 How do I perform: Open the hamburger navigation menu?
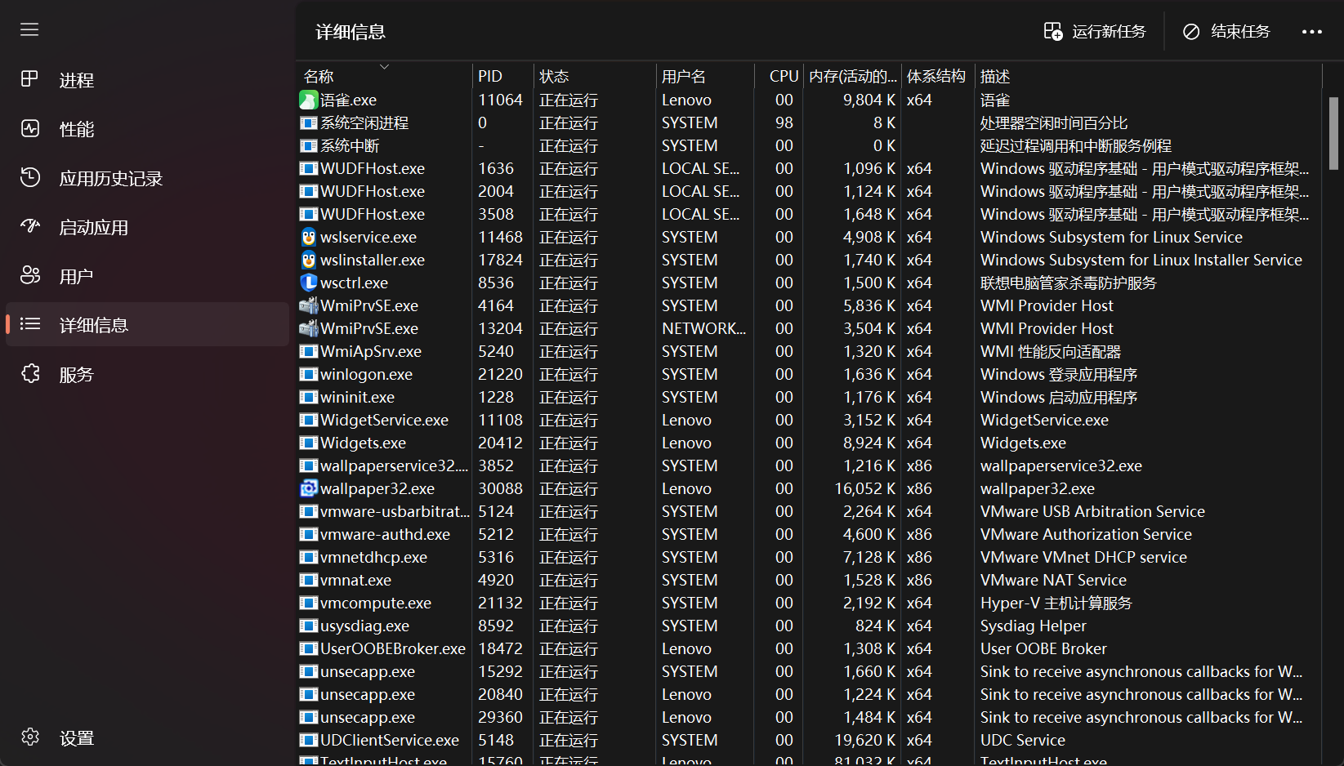[29, 29]
